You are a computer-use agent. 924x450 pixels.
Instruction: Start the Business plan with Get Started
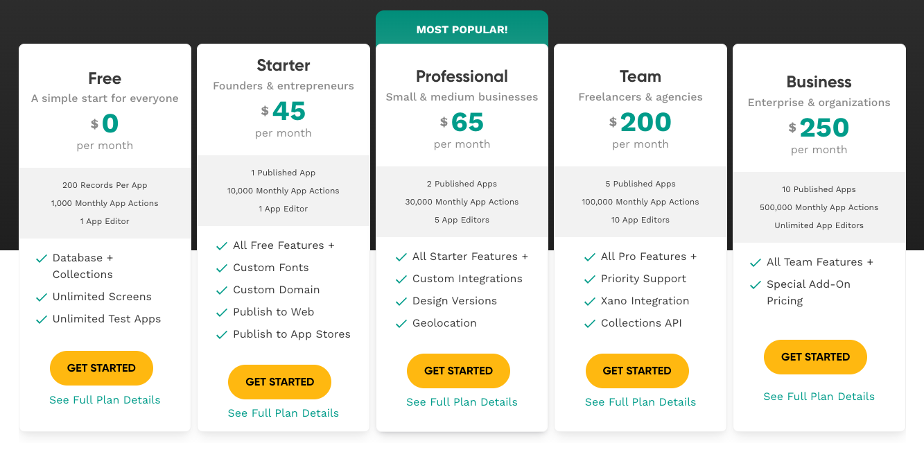pyautogui.click(x=815, y=357)
